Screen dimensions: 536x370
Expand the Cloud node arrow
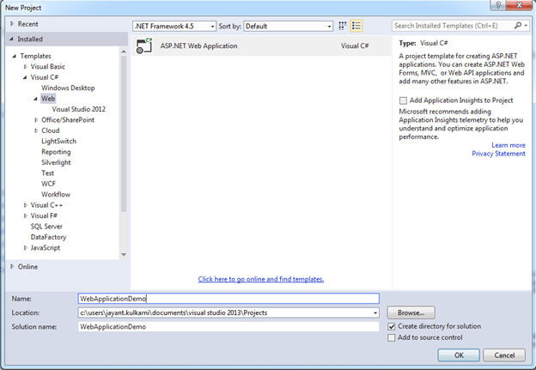pyautogui.click(x=36, y=130)
